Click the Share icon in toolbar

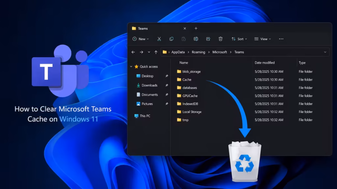[208, 39]
